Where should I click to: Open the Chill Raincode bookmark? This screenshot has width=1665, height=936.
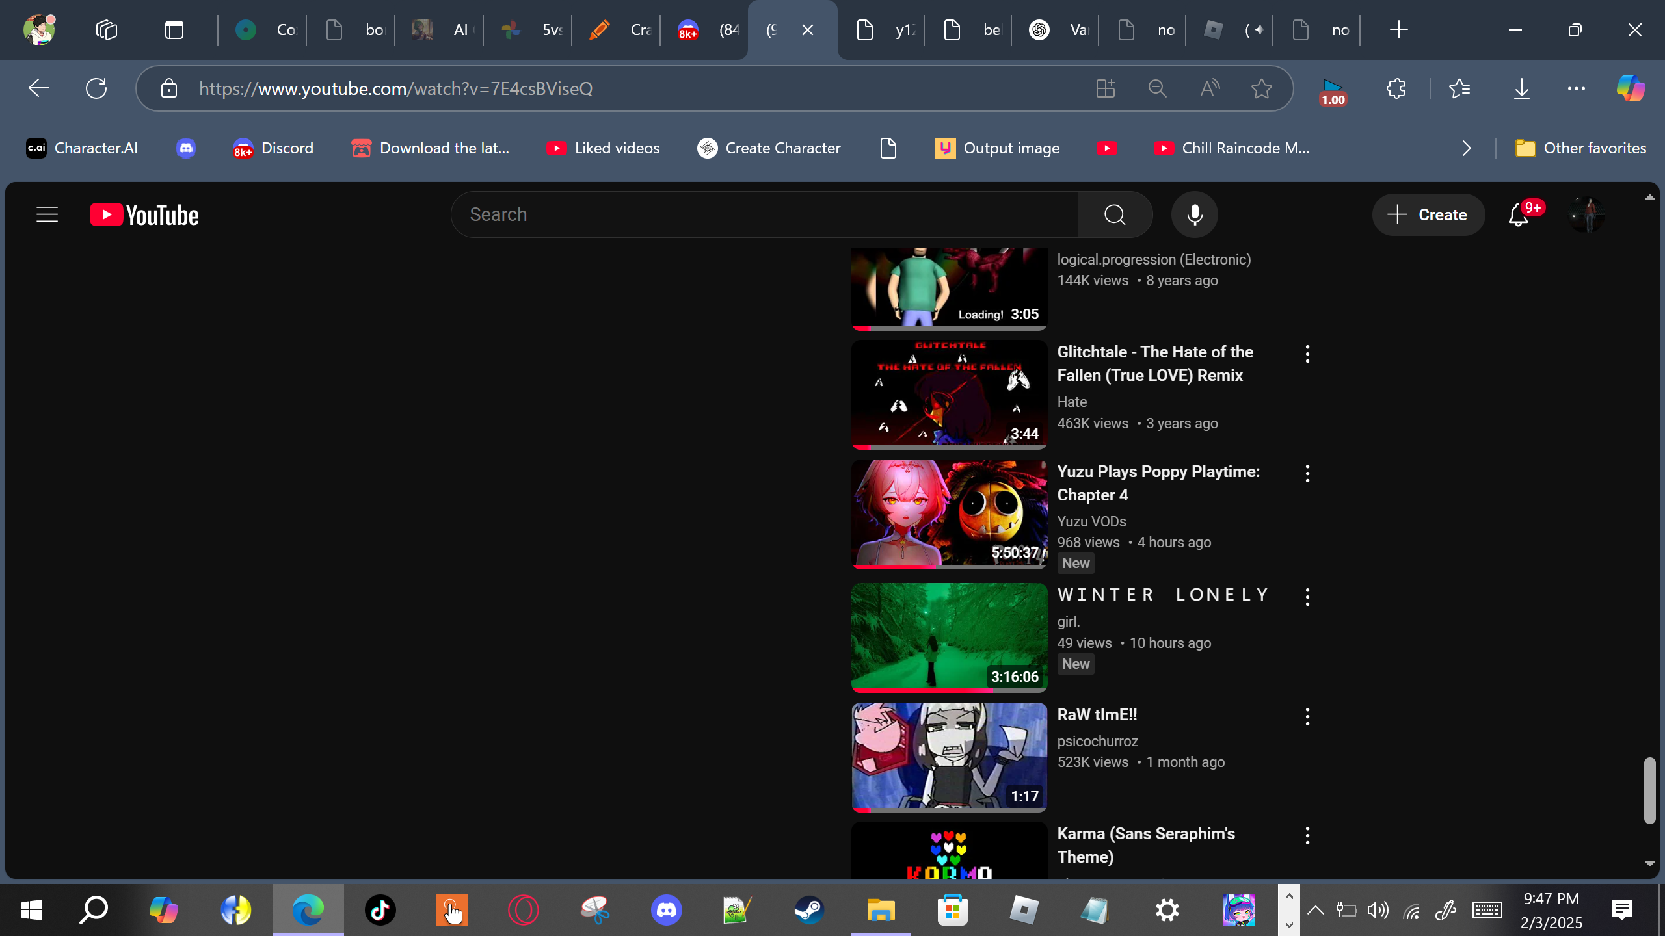(x=1232, y=148)
